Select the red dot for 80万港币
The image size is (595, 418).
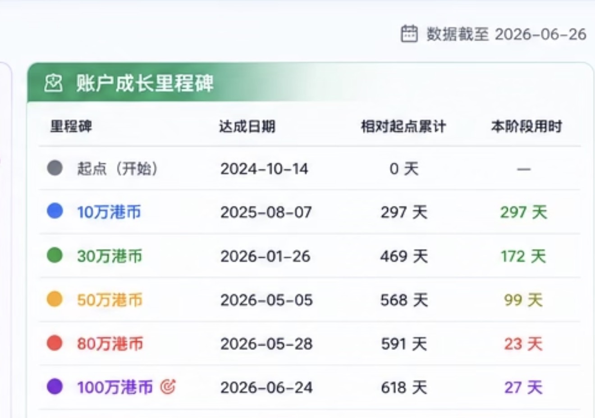point(55,343)
